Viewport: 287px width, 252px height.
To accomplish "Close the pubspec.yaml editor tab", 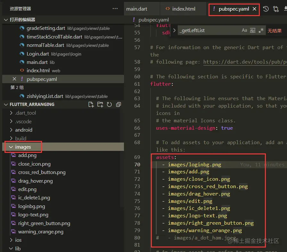I will (x=254, y=9).
